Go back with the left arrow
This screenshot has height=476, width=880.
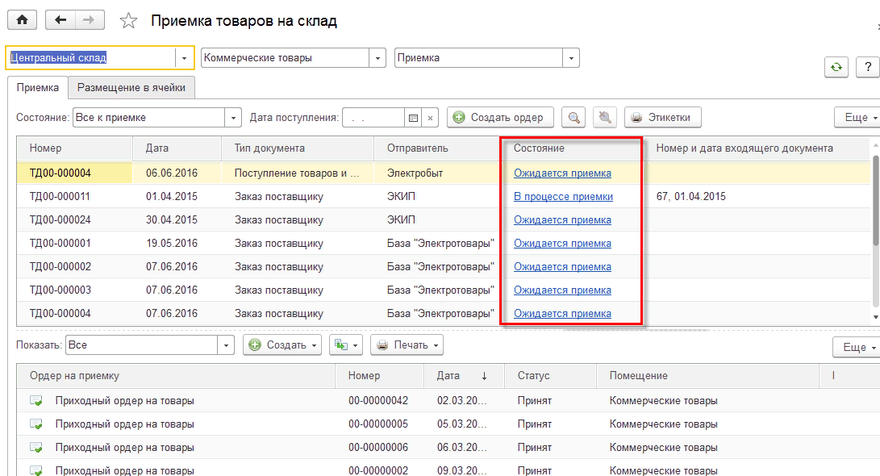tap(60, 20)
